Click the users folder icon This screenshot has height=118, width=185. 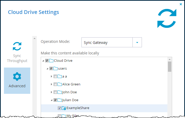(x=55, y=68)
